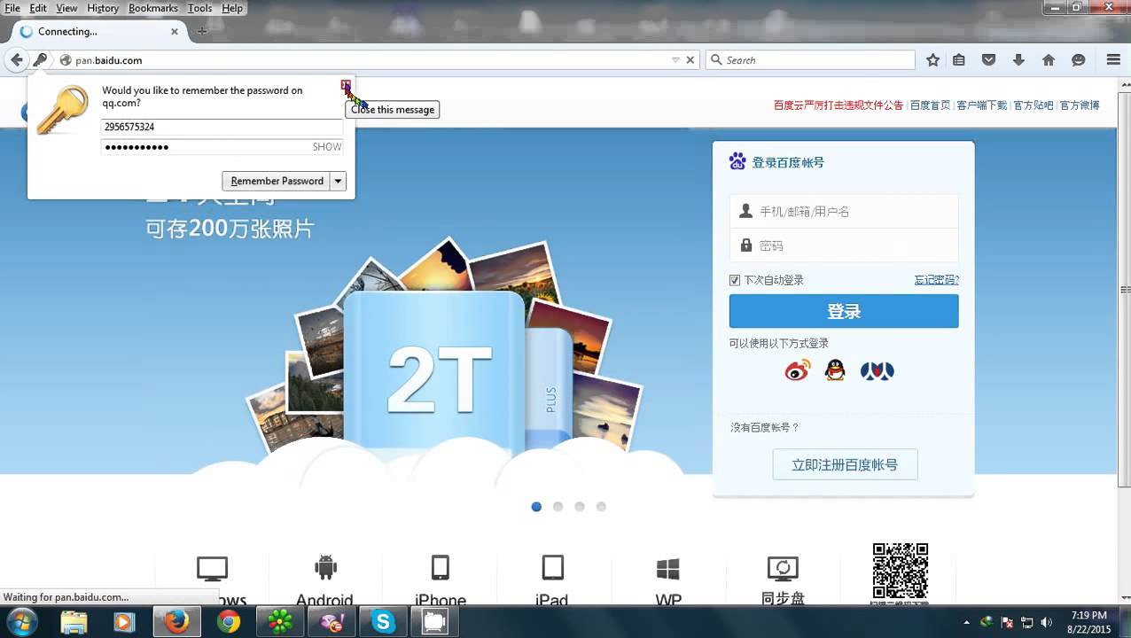This screenshot has height=638, width=1131.
Task: Click the Windows desktop client icon
Action: coord(213,568)
